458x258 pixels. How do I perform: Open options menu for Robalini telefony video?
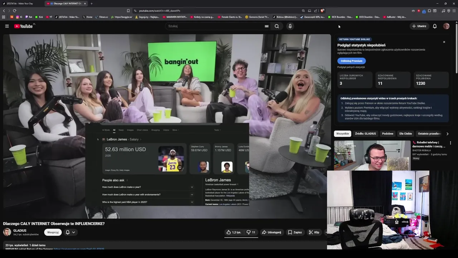(x=450, y=143)
